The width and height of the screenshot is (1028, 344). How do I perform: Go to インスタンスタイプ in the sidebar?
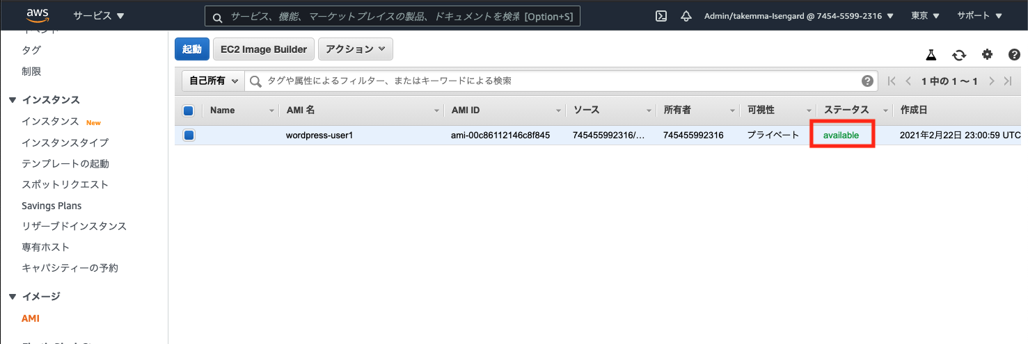pyautogui.click(x=65, y=142)
